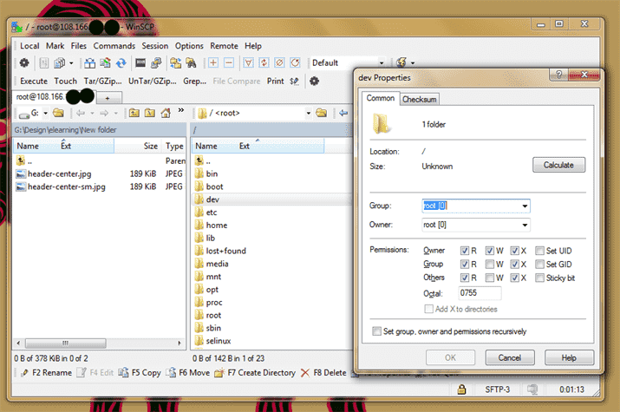620x412 pixels.
Task: Enable the Set GID checkbox
Action: (x=539, y=265)
